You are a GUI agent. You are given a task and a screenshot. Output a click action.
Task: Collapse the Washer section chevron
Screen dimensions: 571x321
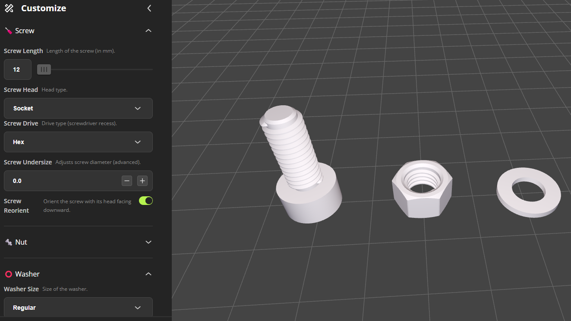tap(148, 274)
